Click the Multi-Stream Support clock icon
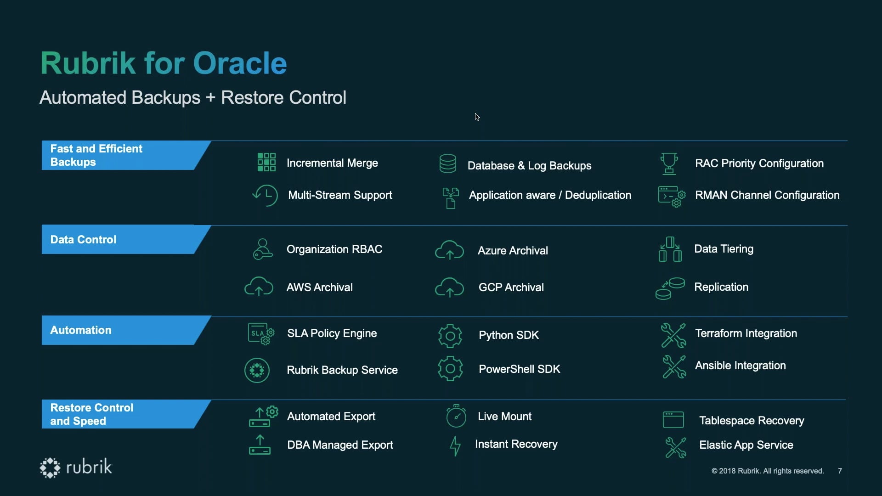The image size is (882, 496). 265,195
